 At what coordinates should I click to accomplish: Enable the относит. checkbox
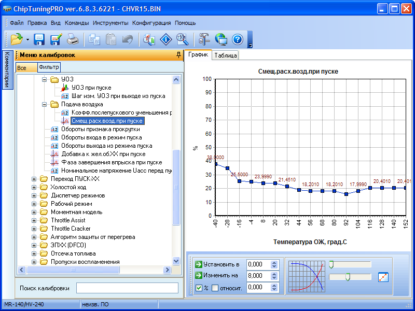(x=215, y=288)
